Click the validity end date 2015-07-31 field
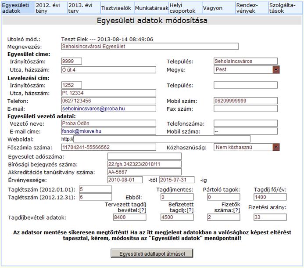 tap(177, 180)
